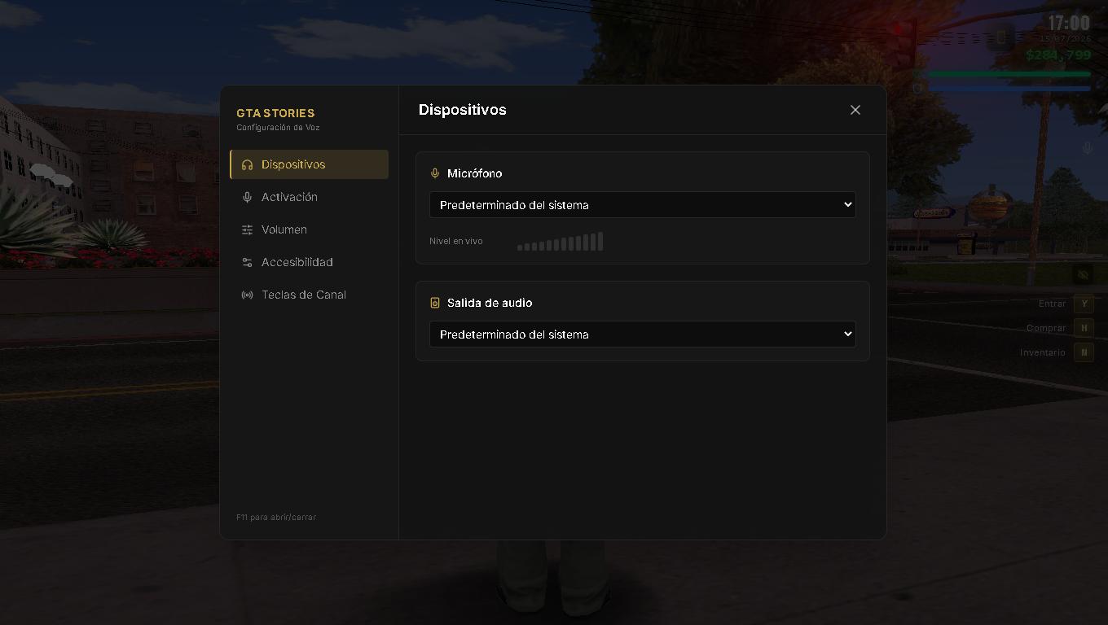The height and width of the screenshot is (625, 1108).
Task: Click the Configuración de Voz subtitle
Action: pos(278,128)
